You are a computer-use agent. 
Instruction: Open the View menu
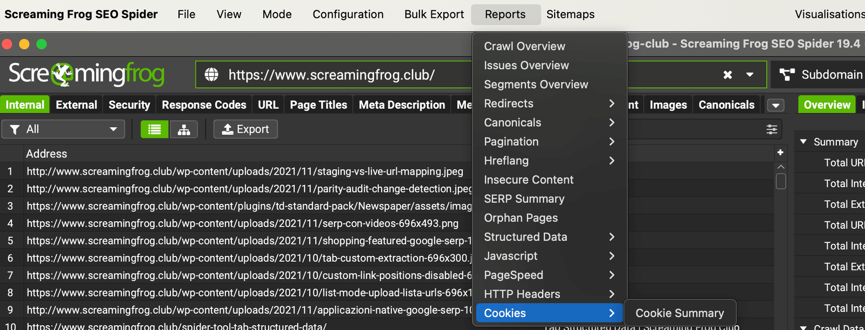(x=229, y=15)
